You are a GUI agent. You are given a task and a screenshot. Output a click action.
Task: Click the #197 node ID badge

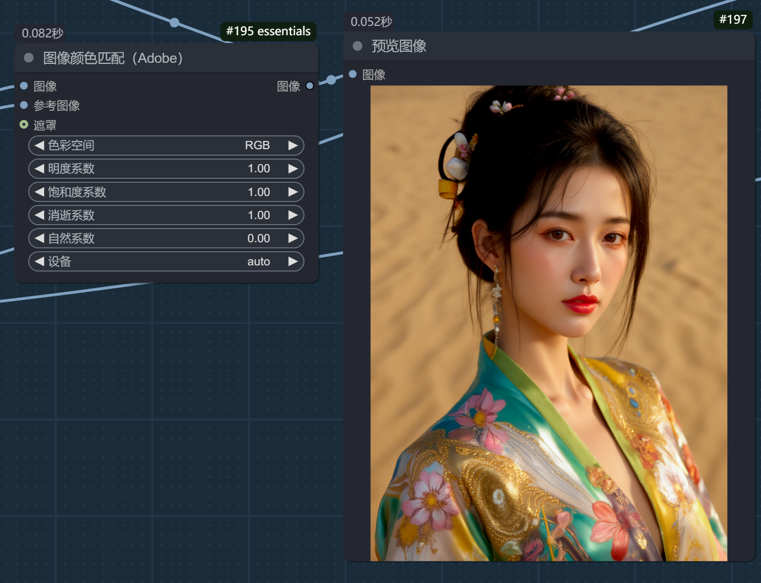pyautogui.click(x=733, y=19)
